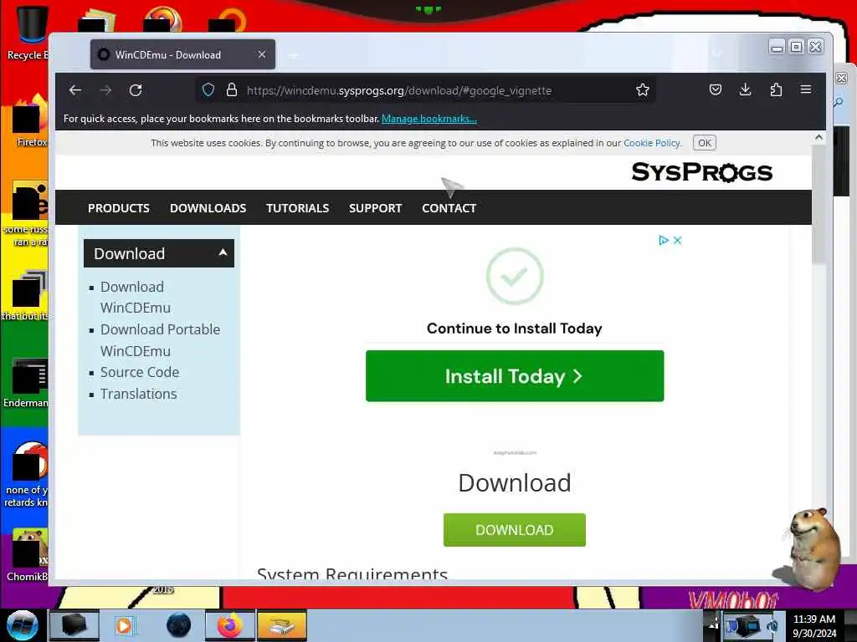The width and height of the screenshot is (857, 642).
Task: View site security via the padlock icon
Action: [x=232, y=90]
